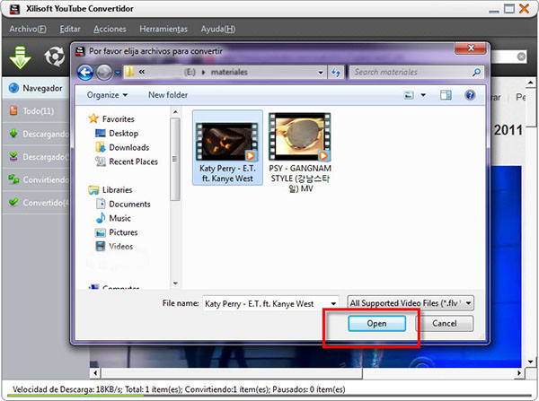Click the change view icon
The width and height of the screenshot is (539, 401).
(x=409, y=95)
